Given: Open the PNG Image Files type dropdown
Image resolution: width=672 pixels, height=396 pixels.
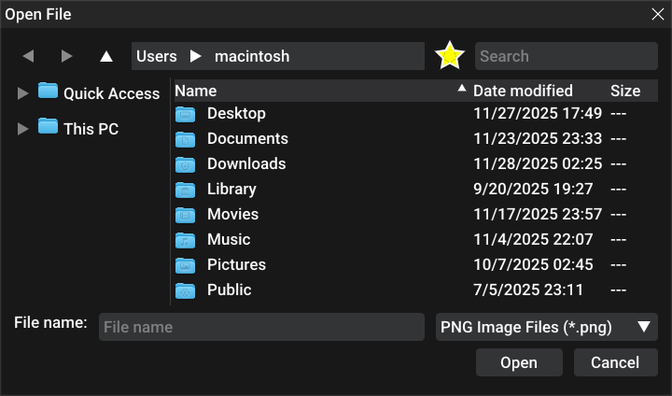Looking at the screenshot, I should click(x=547, y=327).
